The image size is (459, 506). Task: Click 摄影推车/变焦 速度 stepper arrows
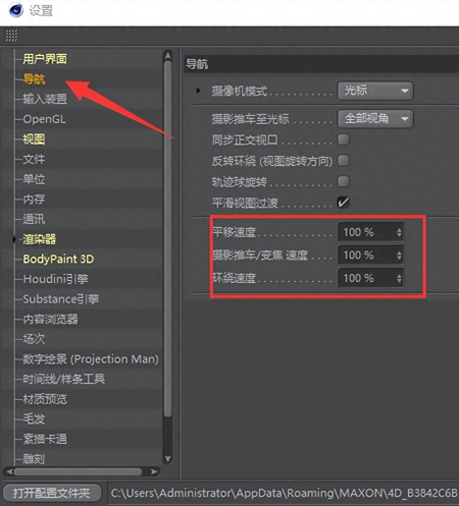(x=399, y=255)
